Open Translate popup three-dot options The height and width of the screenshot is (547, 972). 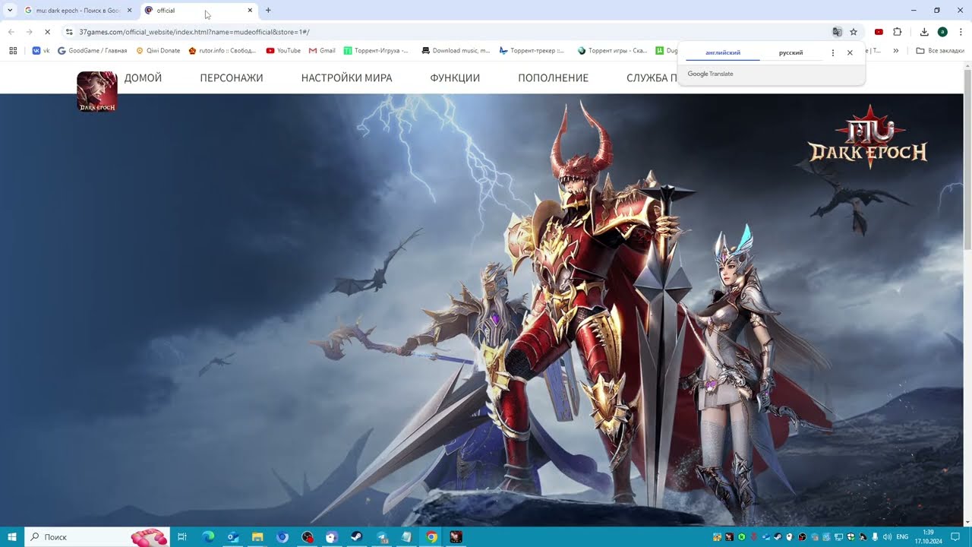(833, 52)
